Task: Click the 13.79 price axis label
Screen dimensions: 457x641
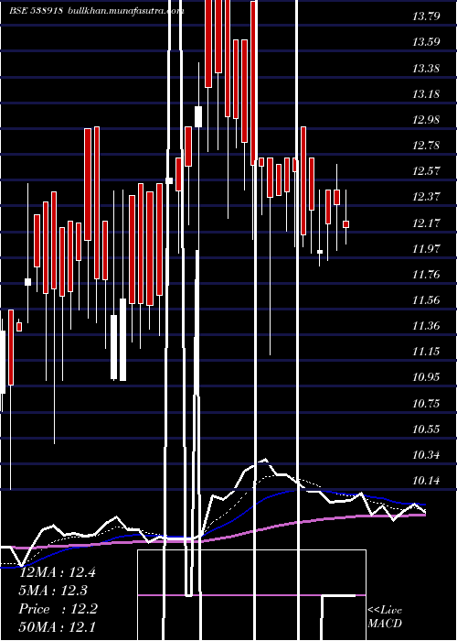Action: coord(426,16)
